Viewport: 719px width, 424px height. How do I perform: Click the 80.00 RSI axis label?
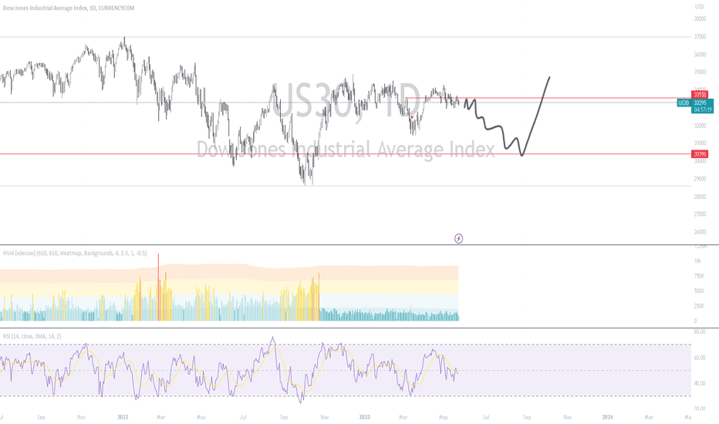(x=700, y=331)
